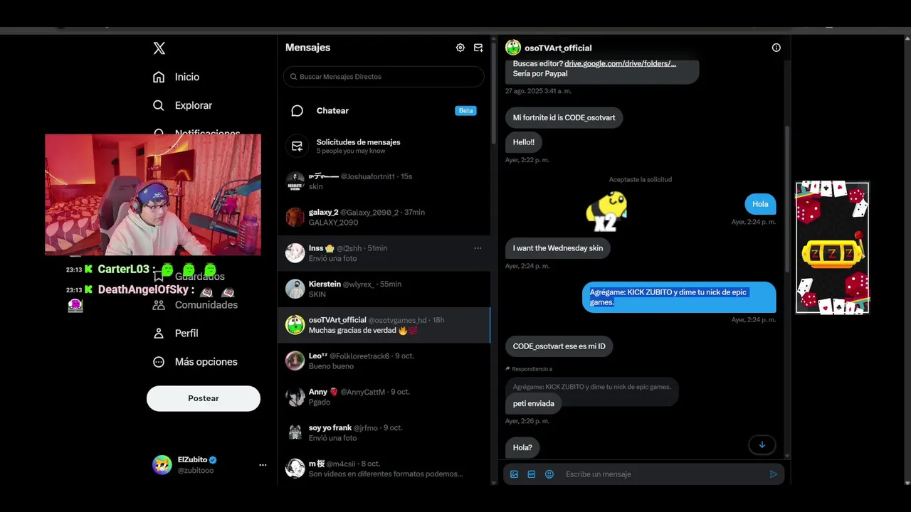Click the chat conversation scrollbar
This screenshot has height=512, width=911.
(787, 199)
